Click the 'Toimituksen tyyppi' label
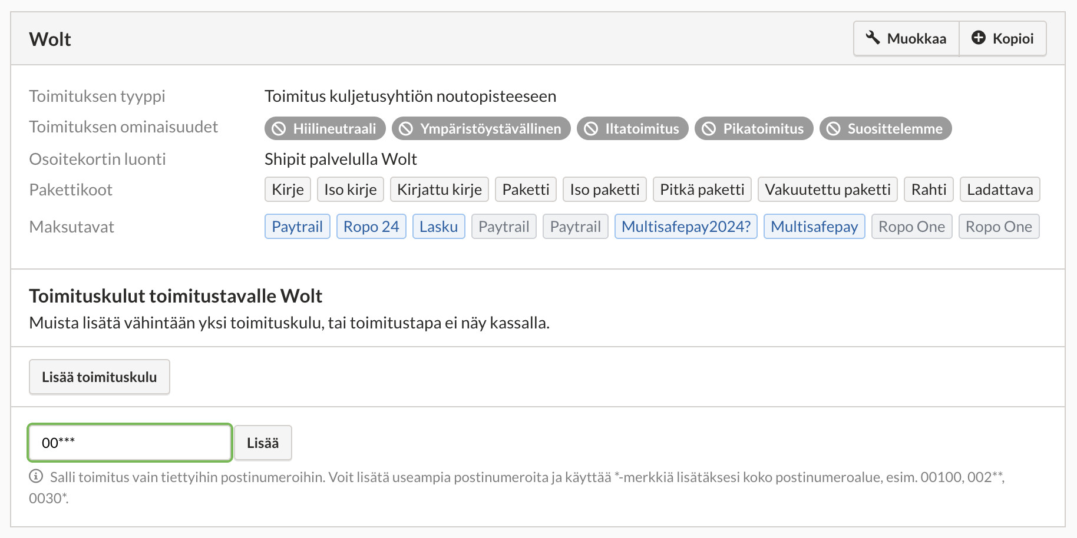1077x538 pixels. [x=97, y=96]
